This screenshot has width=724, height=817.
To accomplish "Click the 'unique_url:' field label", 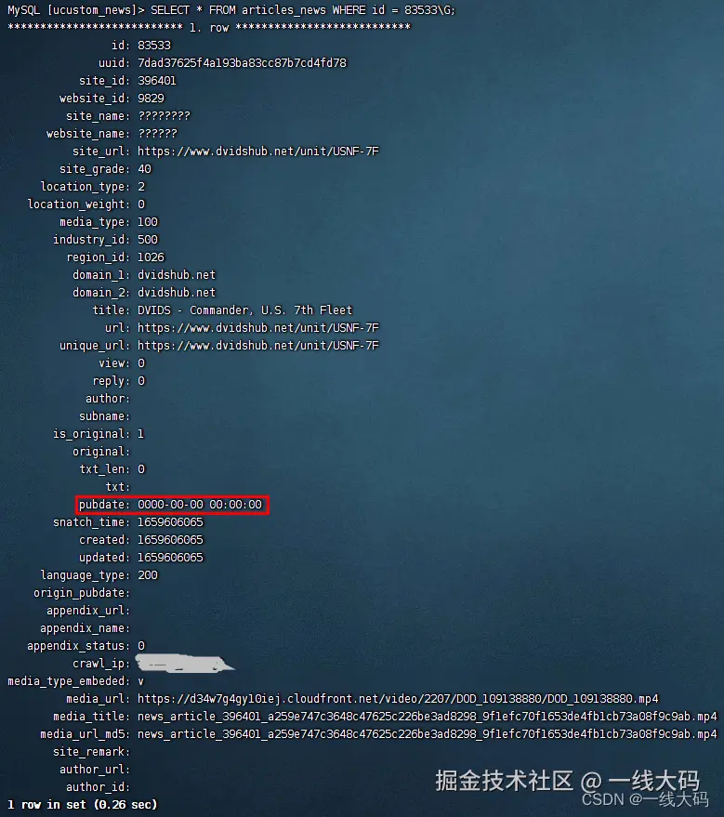I will [95, 346].
